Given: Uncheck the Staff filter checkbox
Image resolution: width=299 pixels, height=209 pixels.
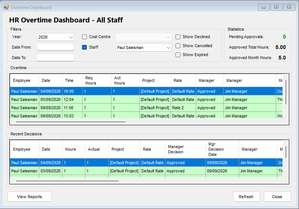Looking at the screenshot, I should [x=84, y=47].
